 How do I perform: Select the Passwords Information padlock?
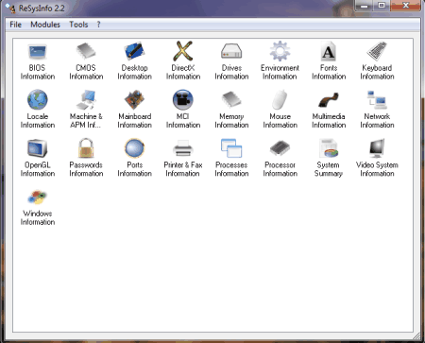coord(86,148)
